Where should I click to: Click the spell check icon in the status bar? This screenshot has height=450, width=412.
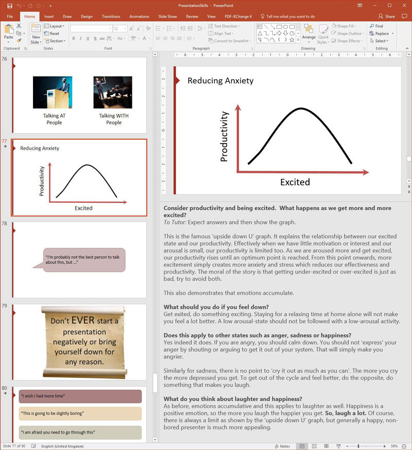point(33,446)
